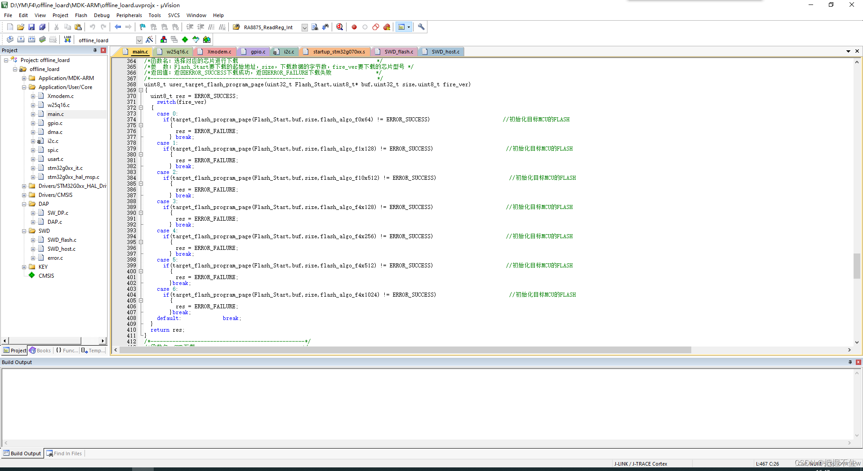Indent selected lines icon

coord(190,27)
